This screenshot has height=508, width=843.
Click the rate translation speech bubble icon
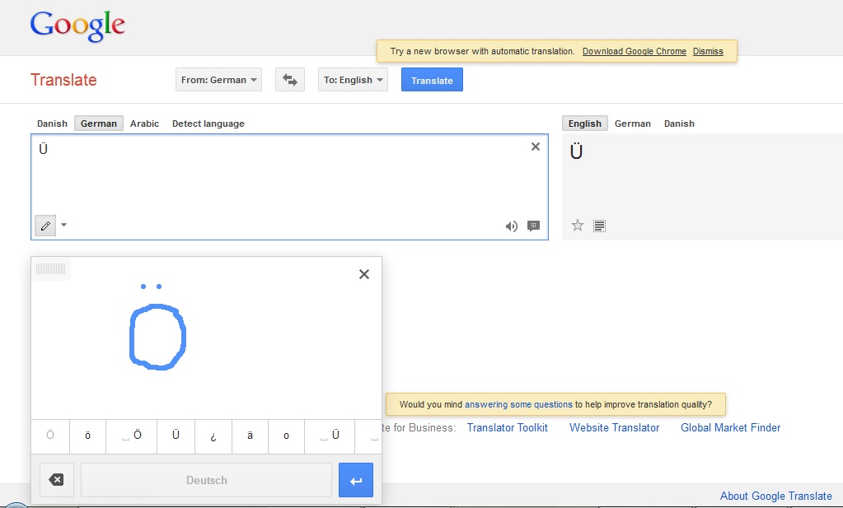point(533,226)
